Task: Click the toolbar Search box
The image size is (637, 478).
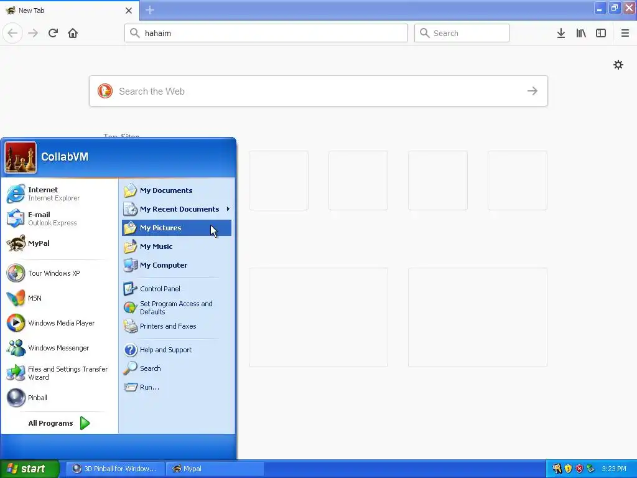Action: pyautogui.click(x=462, y=33)
